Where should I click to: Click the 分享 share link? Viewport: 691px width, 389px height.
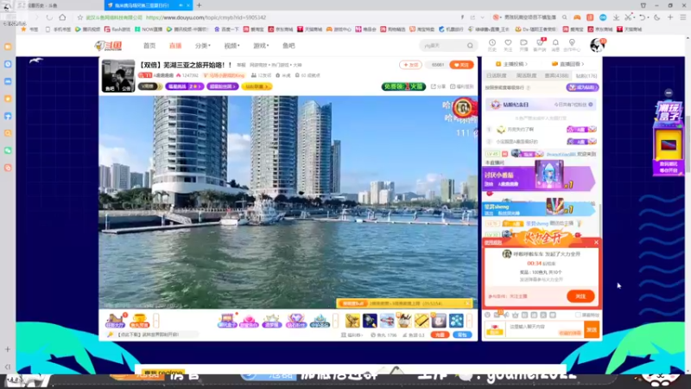pos(438,86)
